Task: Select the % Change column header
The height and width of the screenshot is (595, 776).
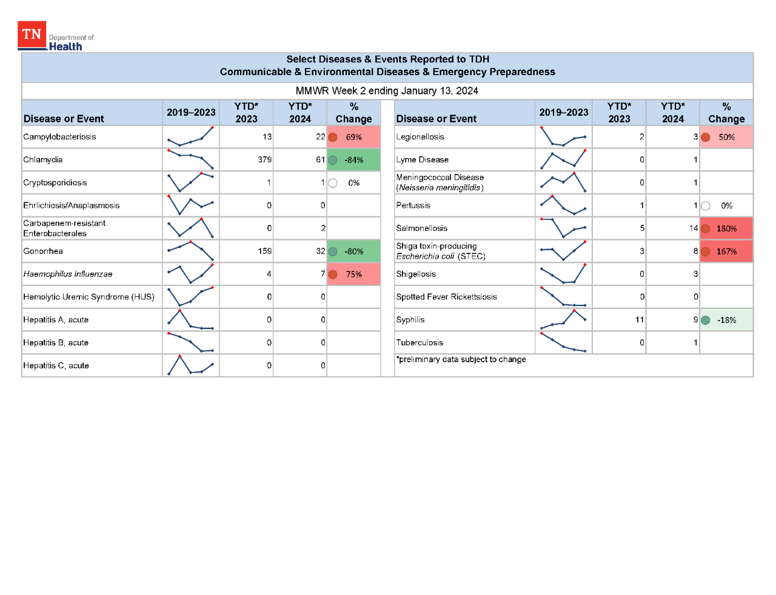Action: point(353,112)
